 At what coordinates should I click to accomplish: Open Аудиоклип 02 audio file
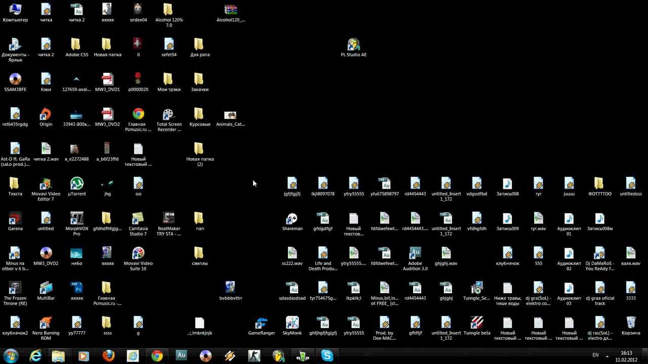click(x=569, y=259)
